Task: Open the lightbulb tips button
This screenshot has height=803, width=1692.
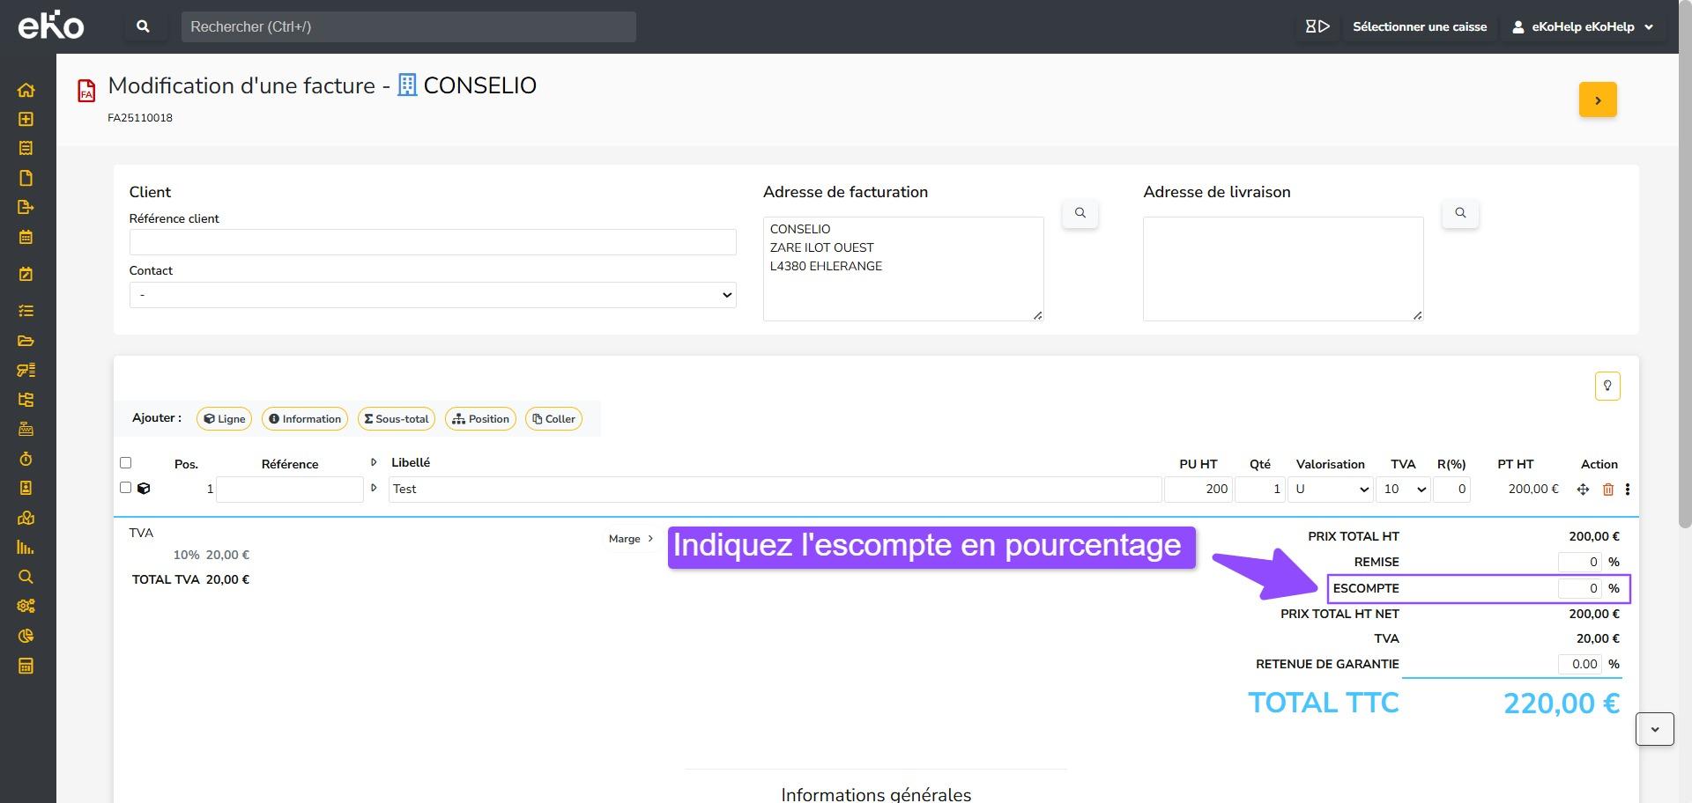Action: [1607, 386]
